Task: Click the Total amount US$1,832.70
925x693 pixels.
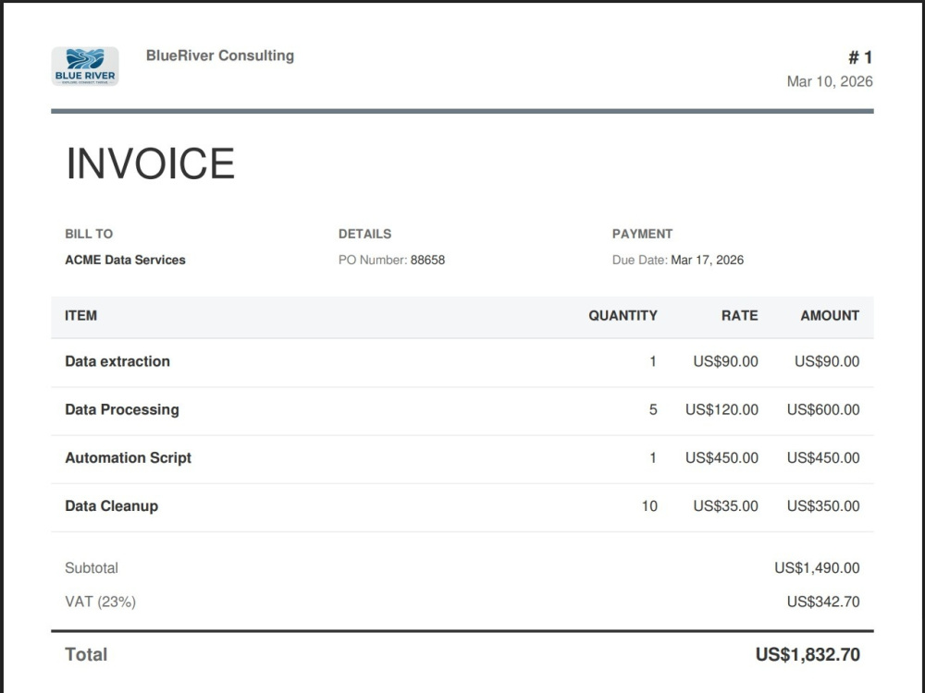Action: click(x=808, y=655)
